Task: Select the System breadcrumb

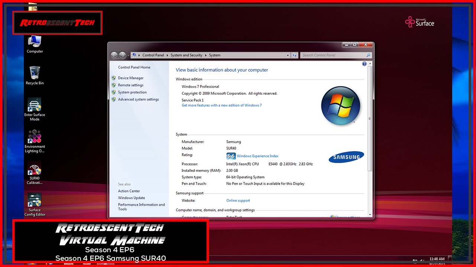Action: coord(215,55)
